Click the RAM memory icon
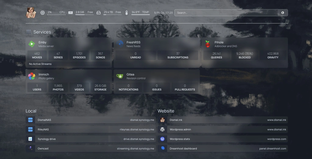Image resolution: width=312 pixels, height=159 pixels. click(70, 12)
